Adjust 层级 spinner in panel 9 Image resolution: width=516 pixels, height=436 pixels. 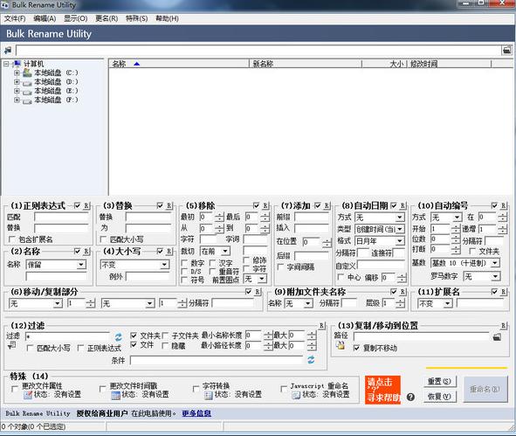coord(400,303)
